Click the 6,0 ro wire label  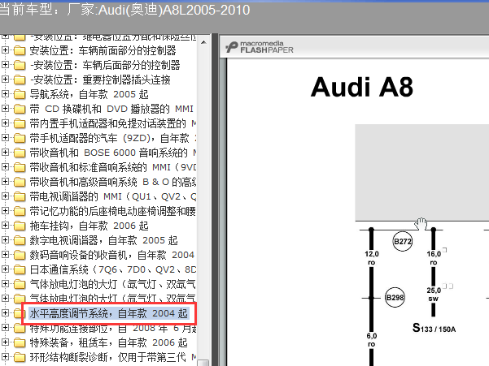point(371,340)
